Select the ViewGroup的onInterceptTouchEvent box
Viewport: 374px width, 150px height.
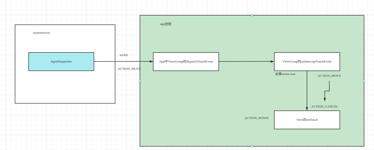point(307,61)
